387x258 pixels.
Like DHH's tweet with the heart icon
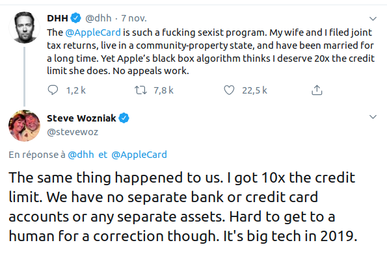(x=229, y=90)
